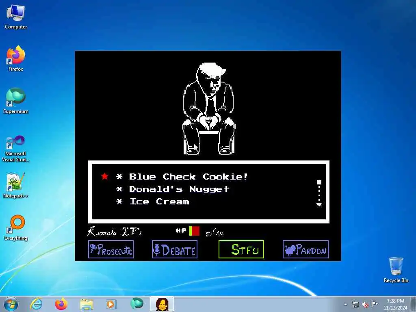
Task: Open Firefox from the taskbar
Action: (x=61, y=304)
